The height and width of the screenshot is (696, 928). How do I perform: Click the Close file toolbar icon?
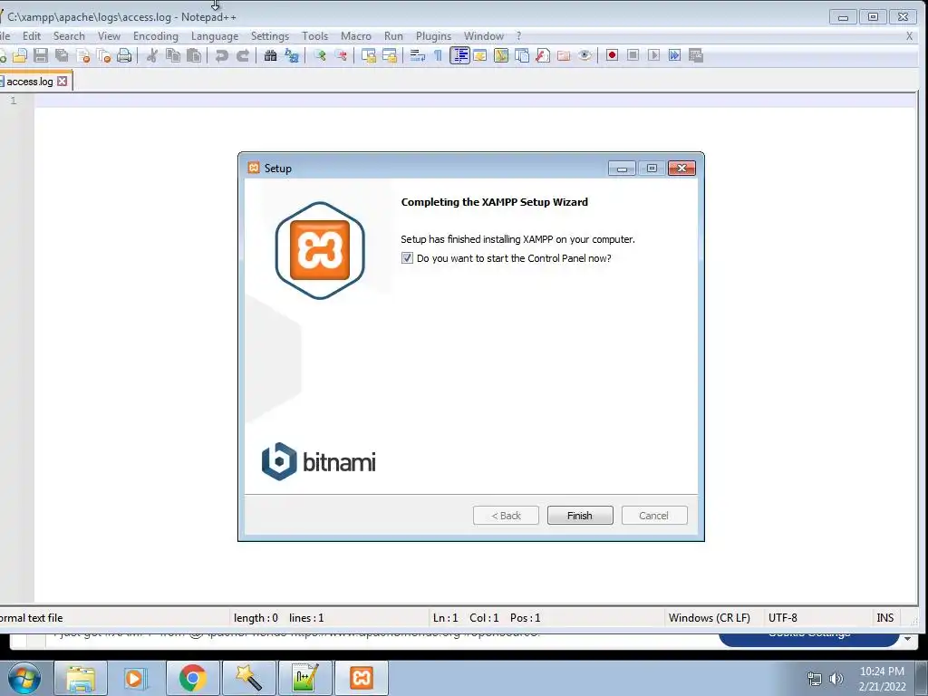point(82,55)
